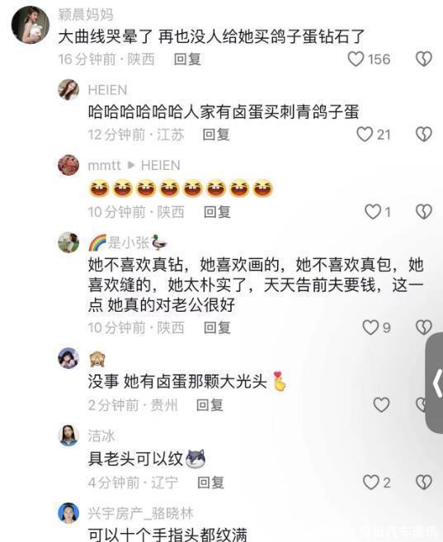Like 洁冰's comment with 2 likes

(371, 483)
